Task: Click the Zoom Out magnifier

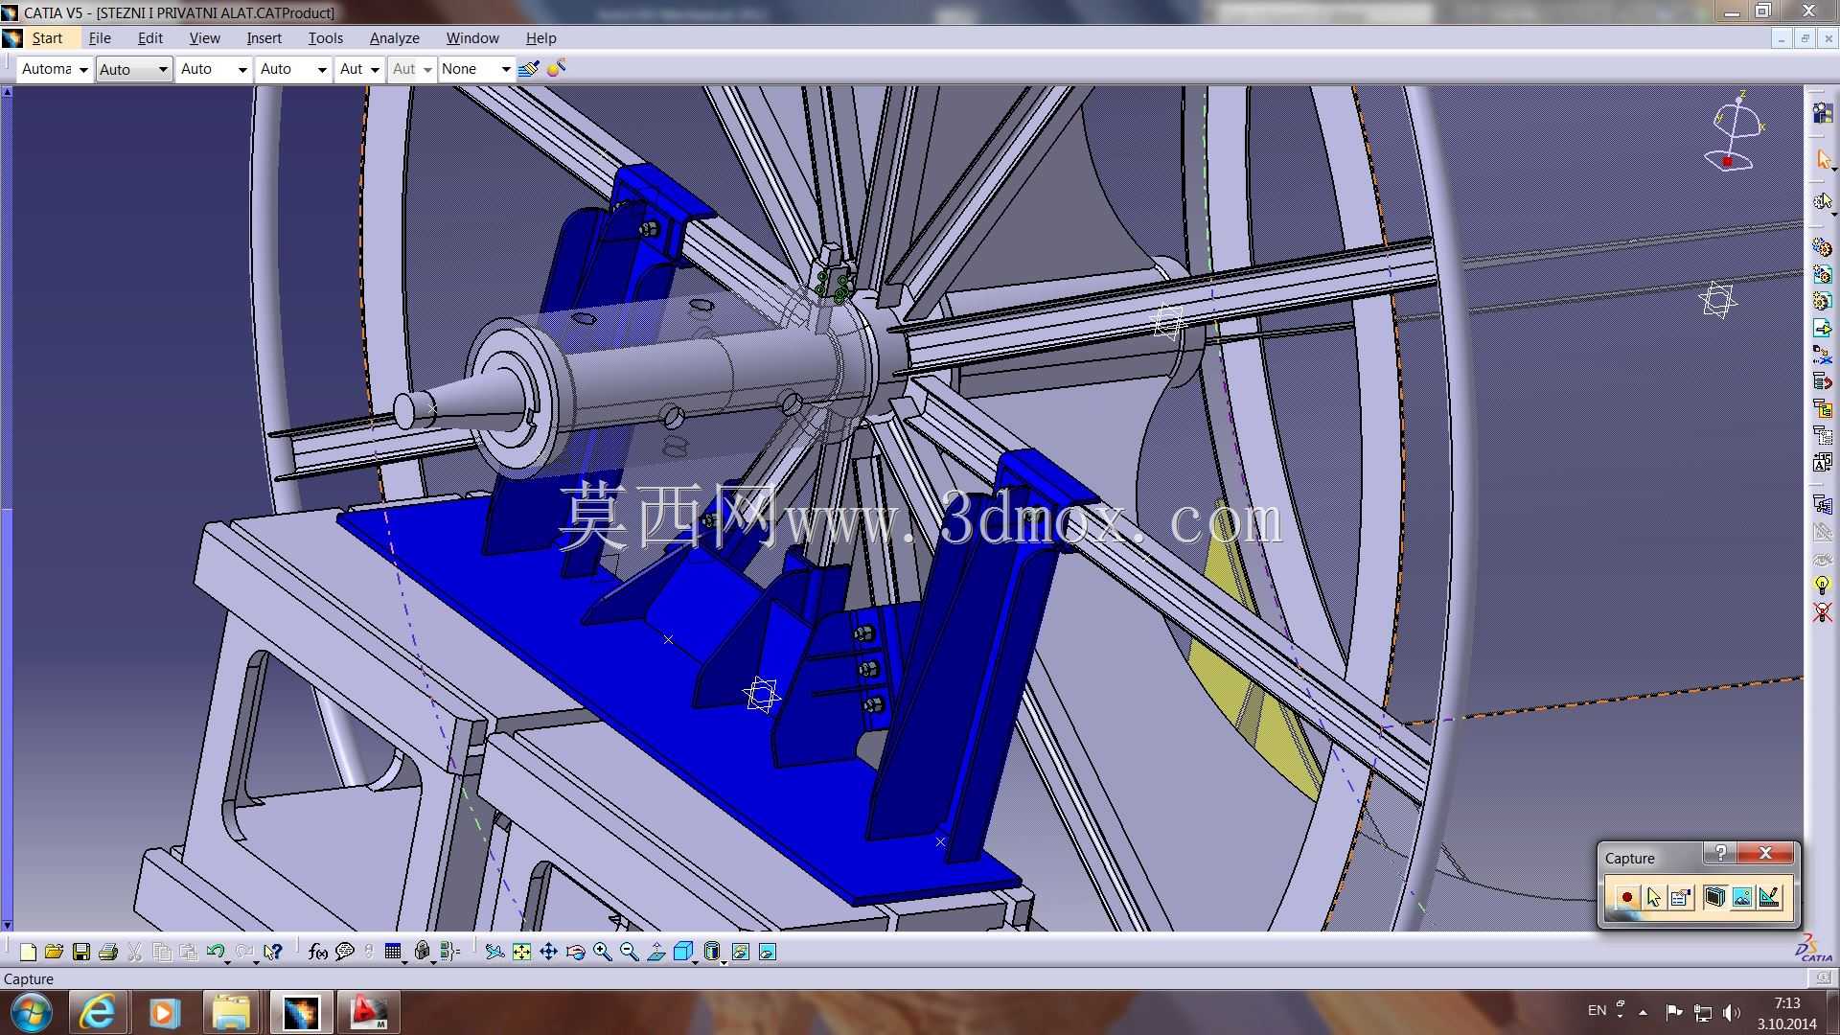Action: coord(630,952)
